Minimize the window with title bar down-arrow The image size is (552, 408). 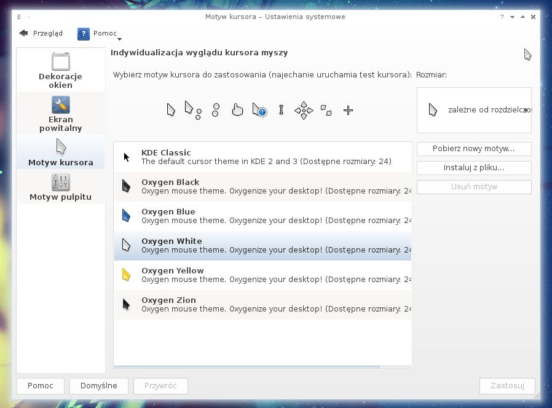(x=512, y=17)
